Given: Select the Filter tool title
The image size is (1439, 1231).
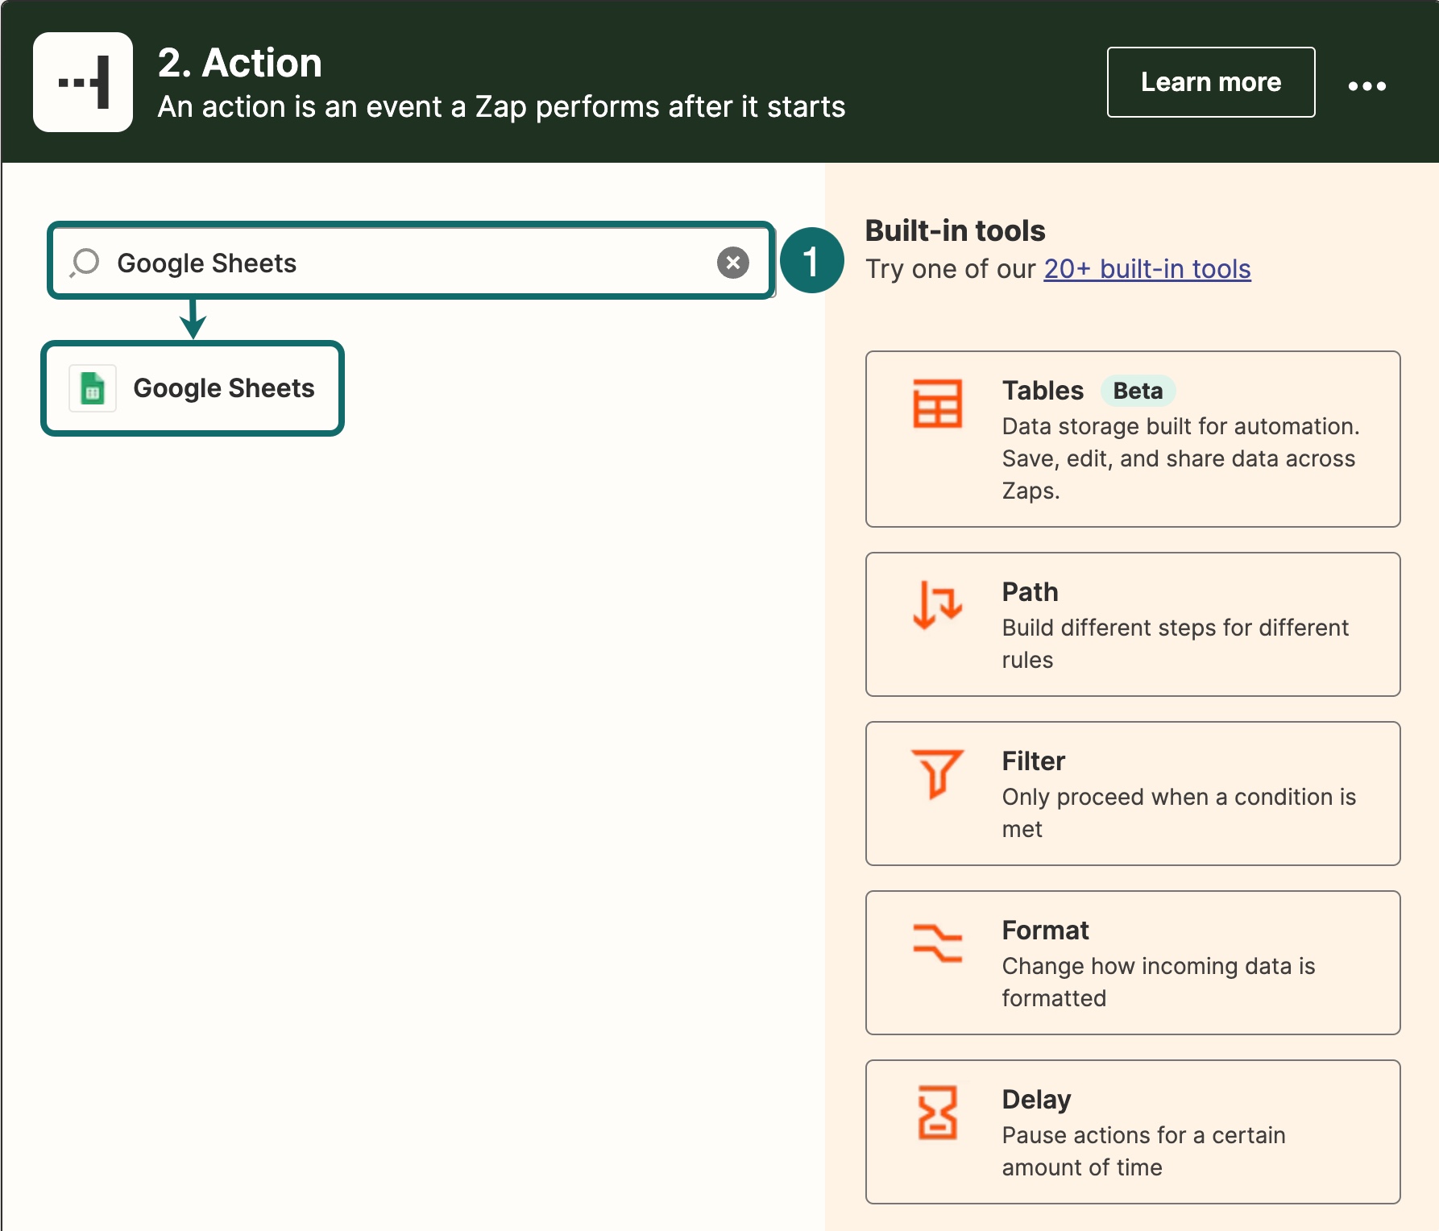Looking at the screenshot, I should click(x=1033, y=761).
